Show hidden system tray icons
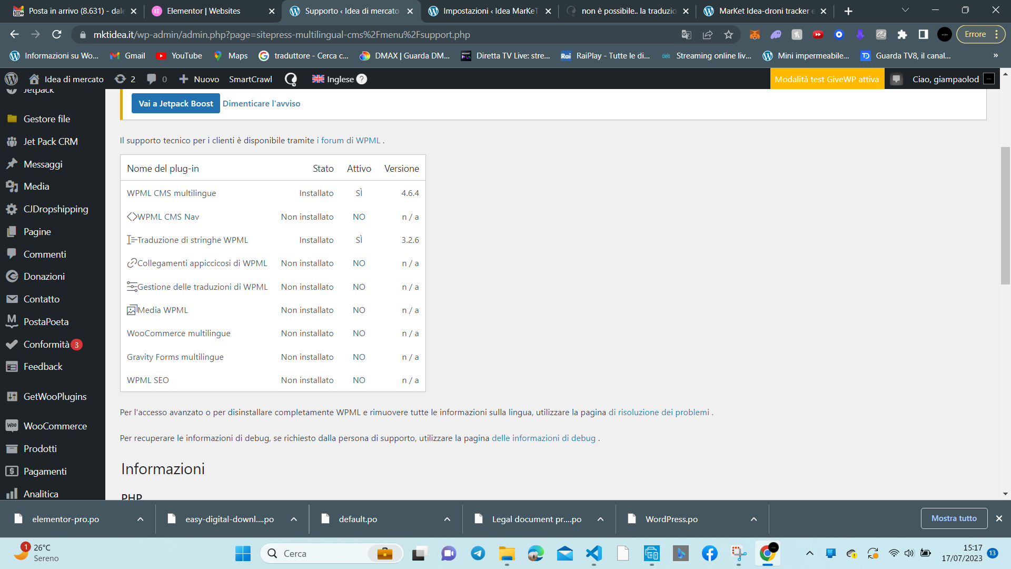Viewport: 1011px width, 569px height. [810, 553]
